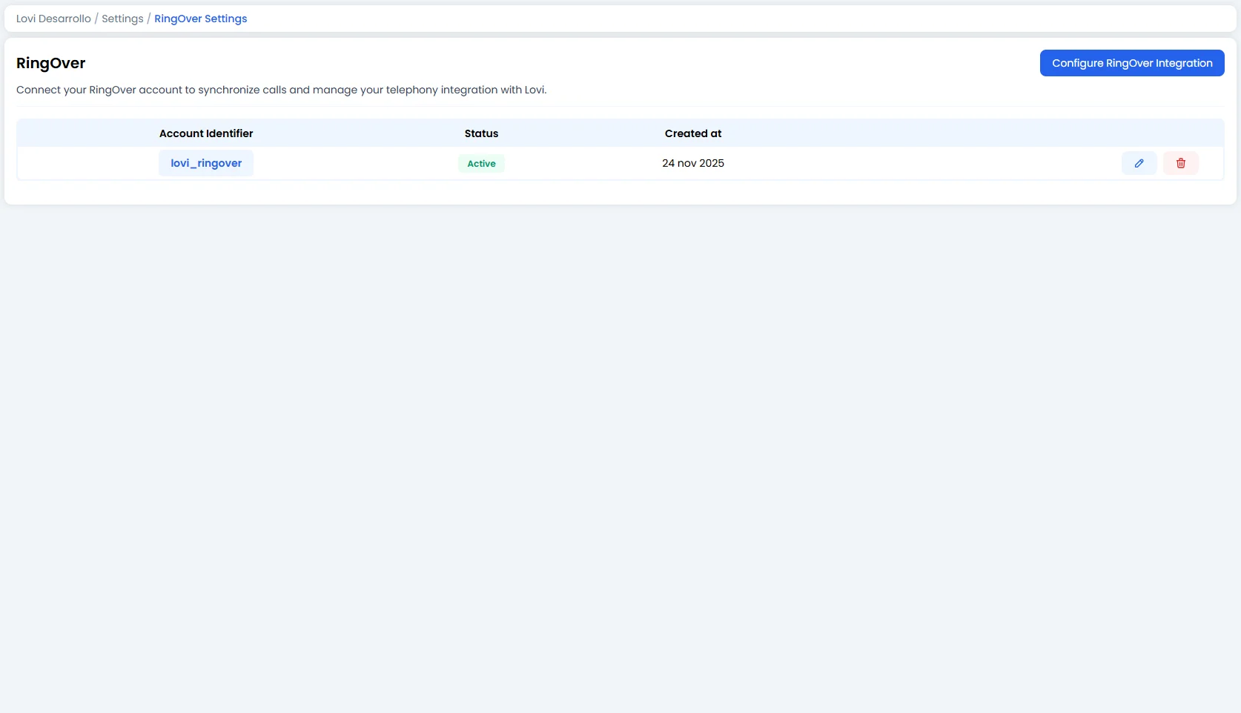This screenshot has height=713, width=1241.
Task: Click the Created at column header
Action: (693, 133)
